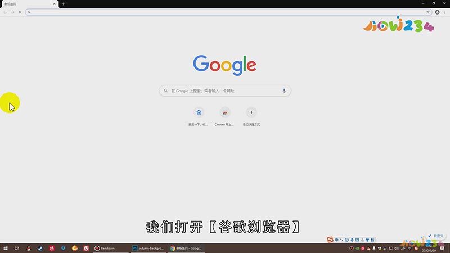450x253 pixels.
Task: Open Sogou emoji face icon
Action: point(346,240)
